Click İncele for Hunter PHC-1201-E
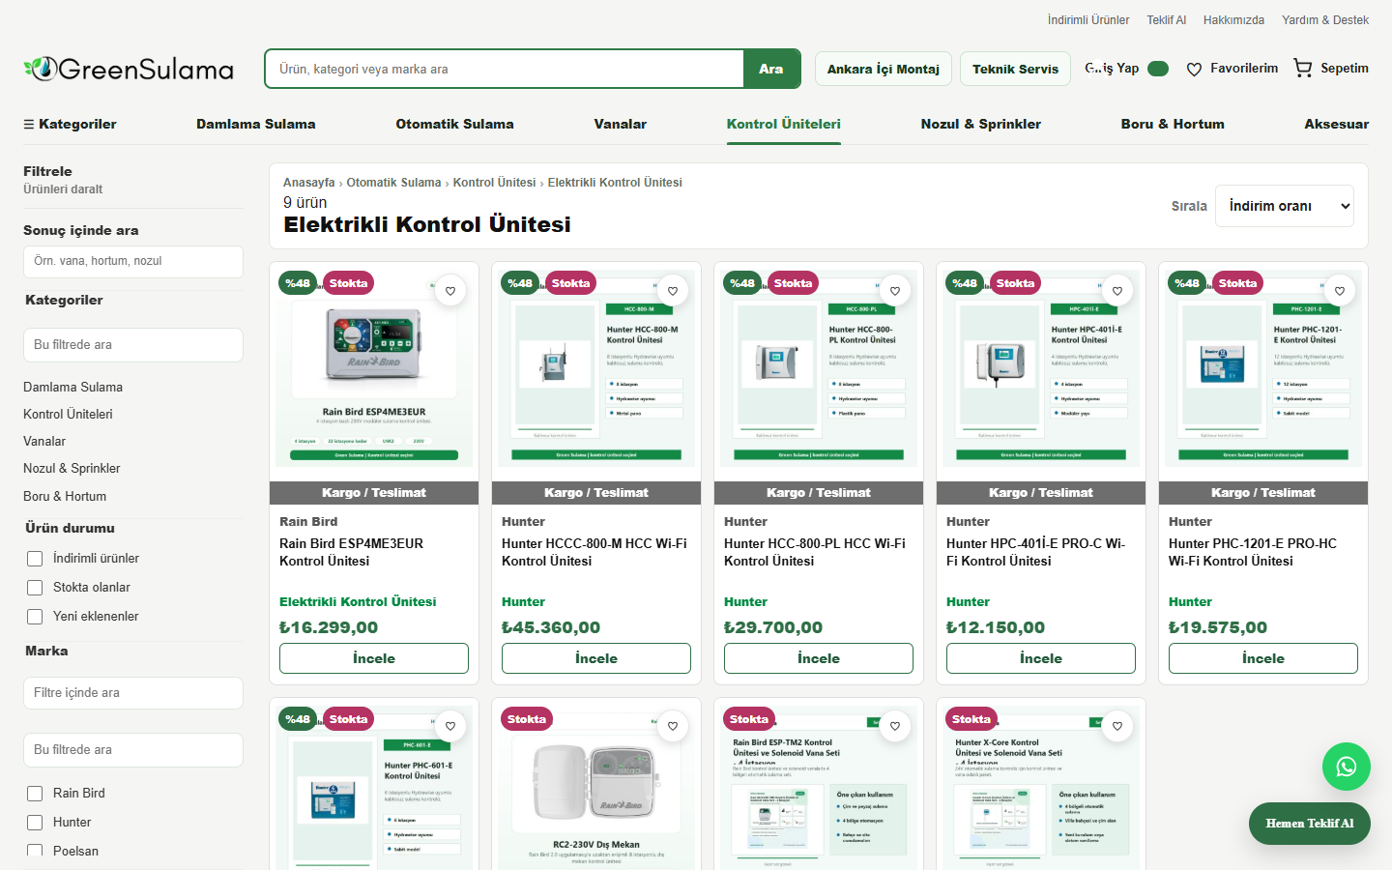 click(x=1263, y=658)
